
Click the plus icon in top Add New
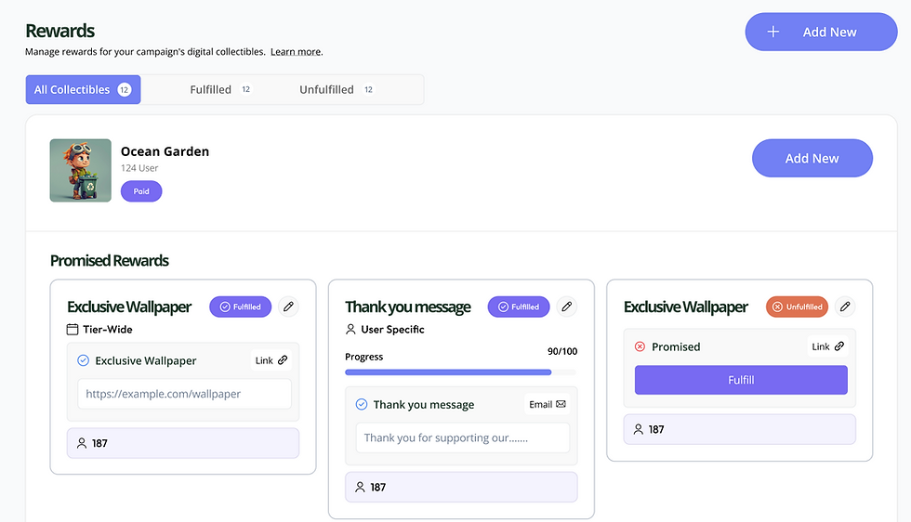click(773, 32)
